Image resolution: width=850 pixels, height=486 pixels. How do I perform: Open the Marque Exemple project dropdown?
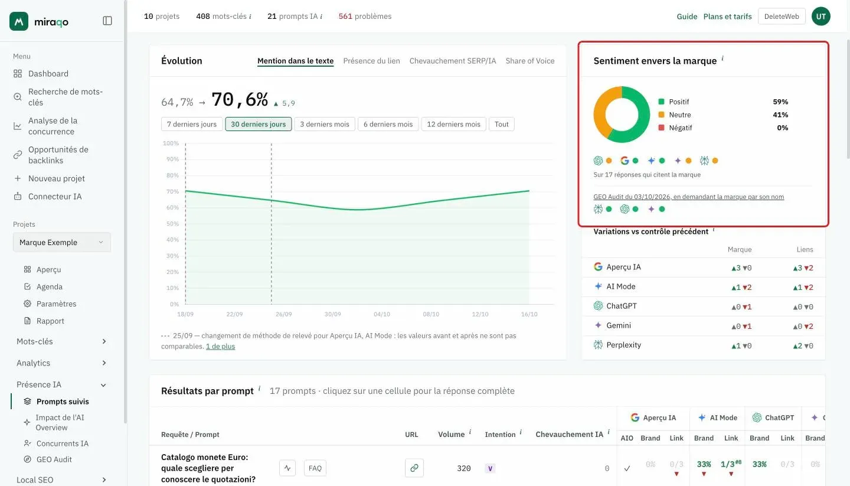[x=61, y=242]
